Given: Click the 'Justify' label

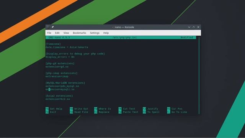Looking at the screenshot, I should (153, 109).
